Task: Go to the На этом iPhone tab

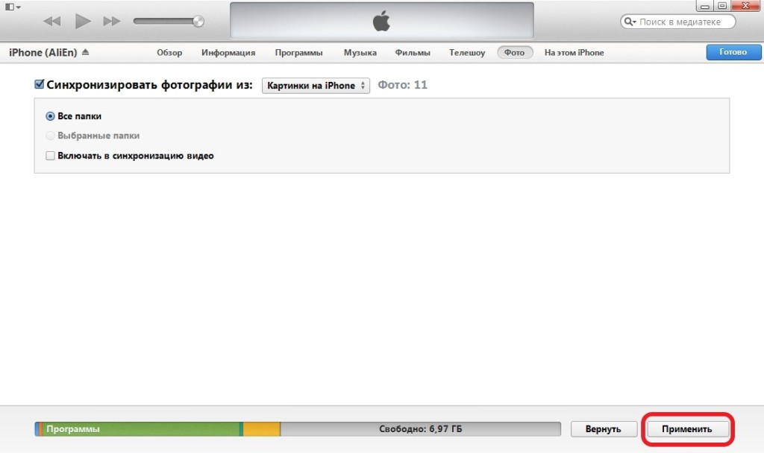Action: 574,53
